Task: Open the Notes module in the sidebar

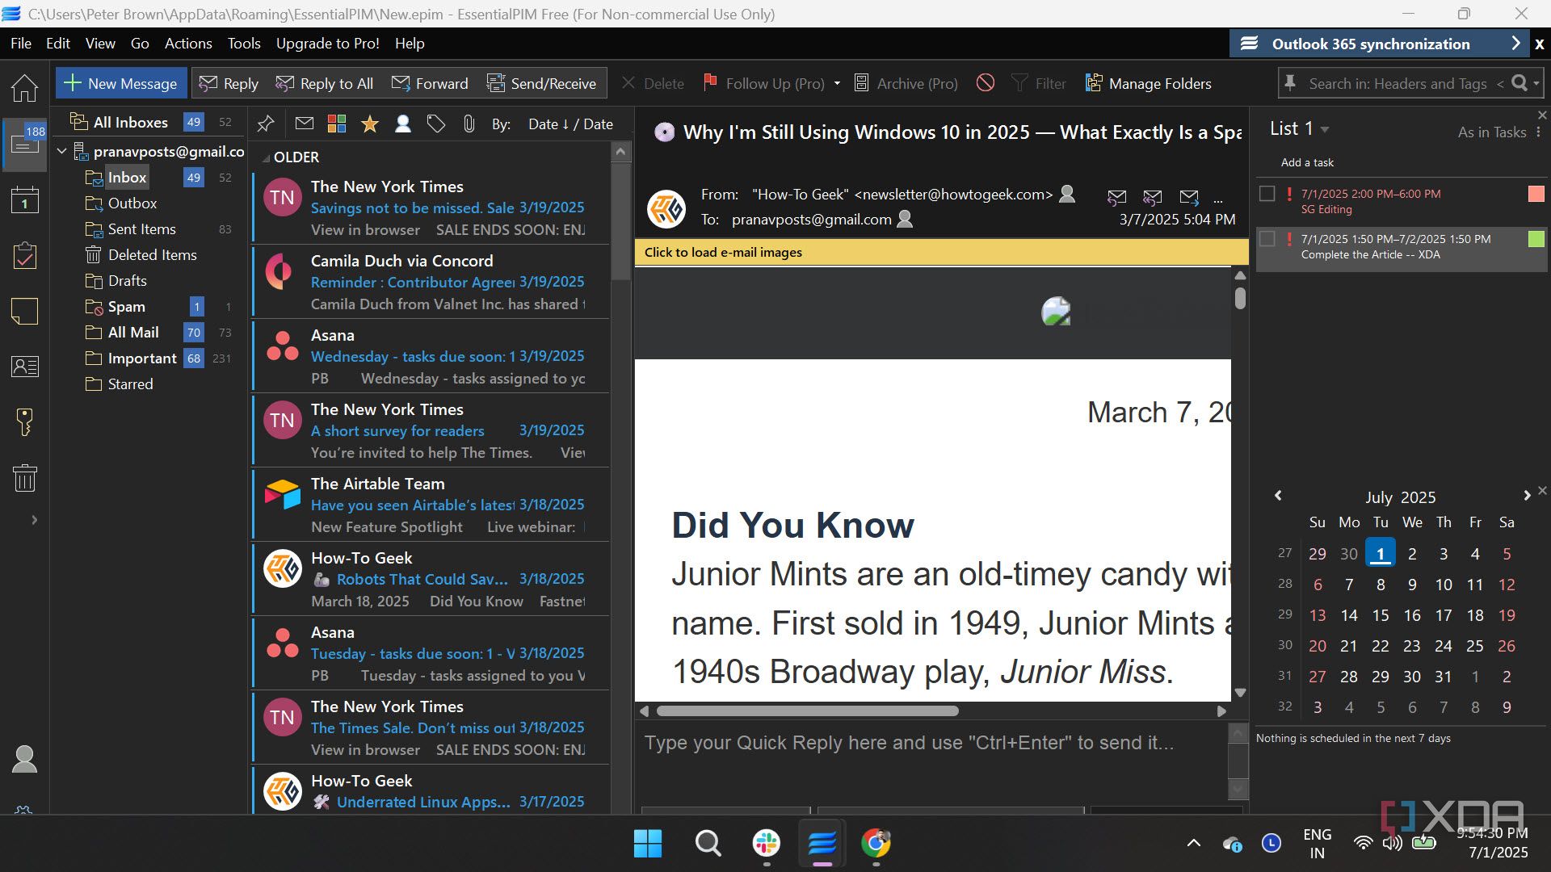Action: click(24, 311)
